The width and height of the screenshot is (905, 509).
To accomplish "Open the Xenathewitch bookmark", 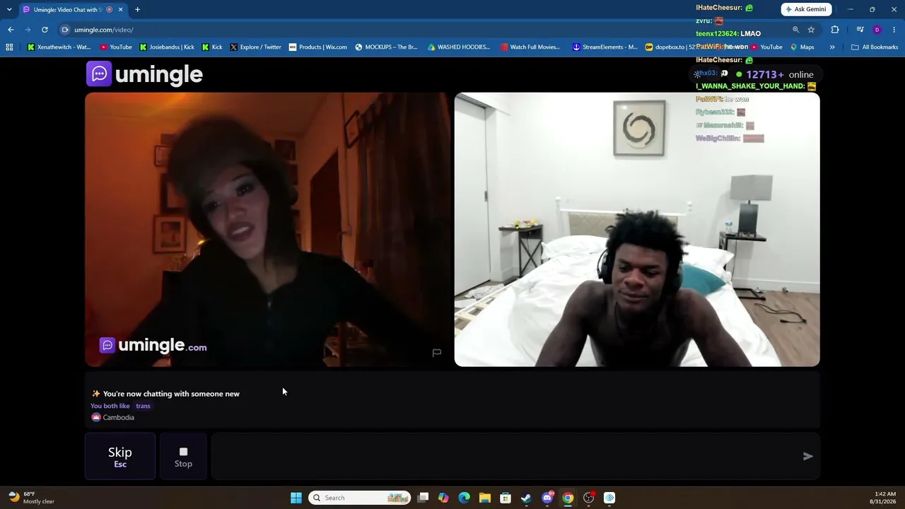I will (59, 47).
